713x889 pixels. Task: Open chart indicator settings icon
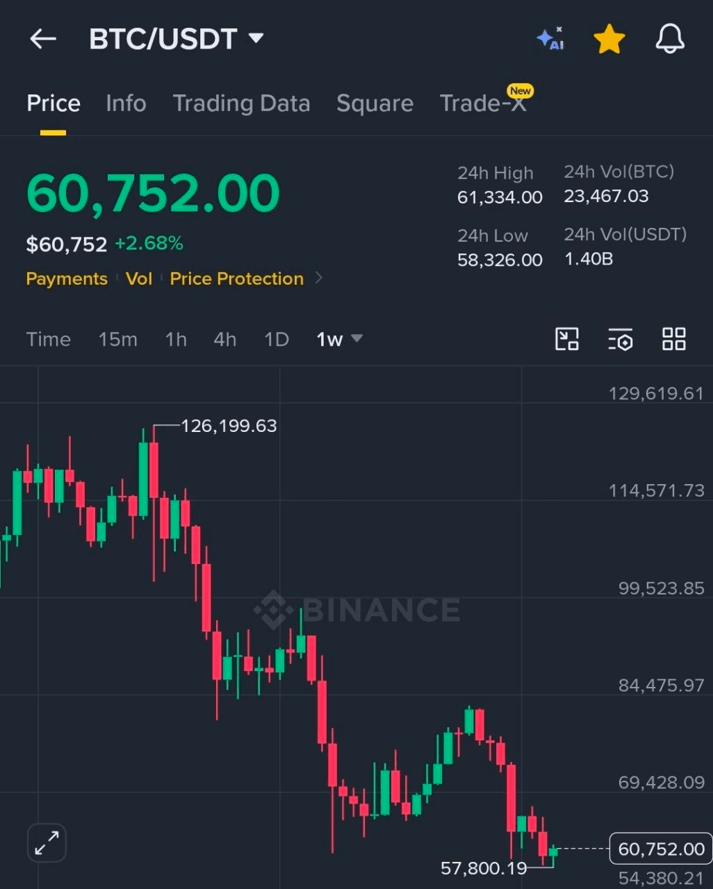tap(621, 339)
